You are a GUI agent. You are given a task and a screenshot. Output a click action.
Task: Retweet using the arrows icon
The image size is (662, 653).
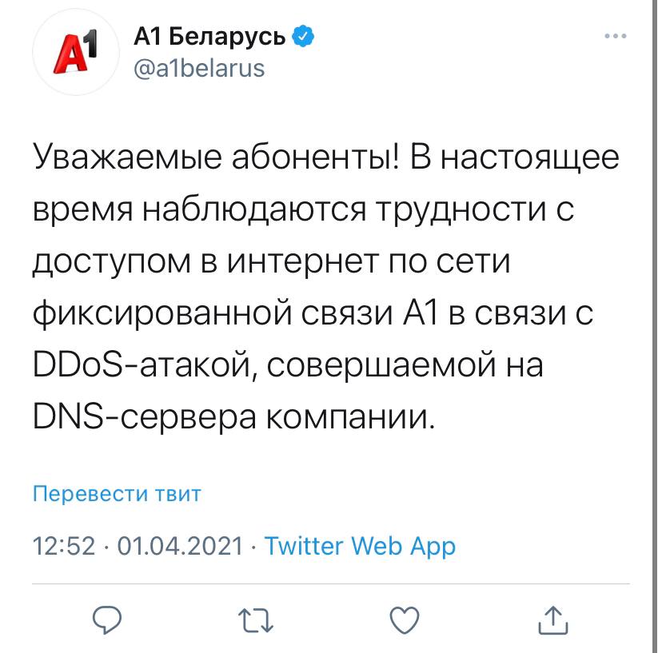[x=255, y=618]
